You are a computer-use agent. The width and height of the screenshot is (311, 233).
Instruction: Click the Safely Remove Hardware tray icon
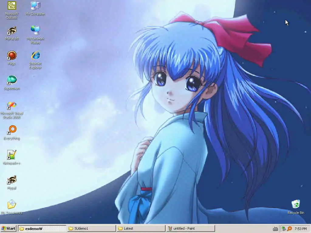[284, 229]
